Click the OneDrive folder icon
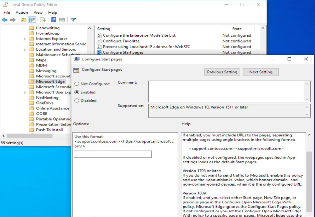The width and height of the screenshot is (315, 217). click(31, 103)
